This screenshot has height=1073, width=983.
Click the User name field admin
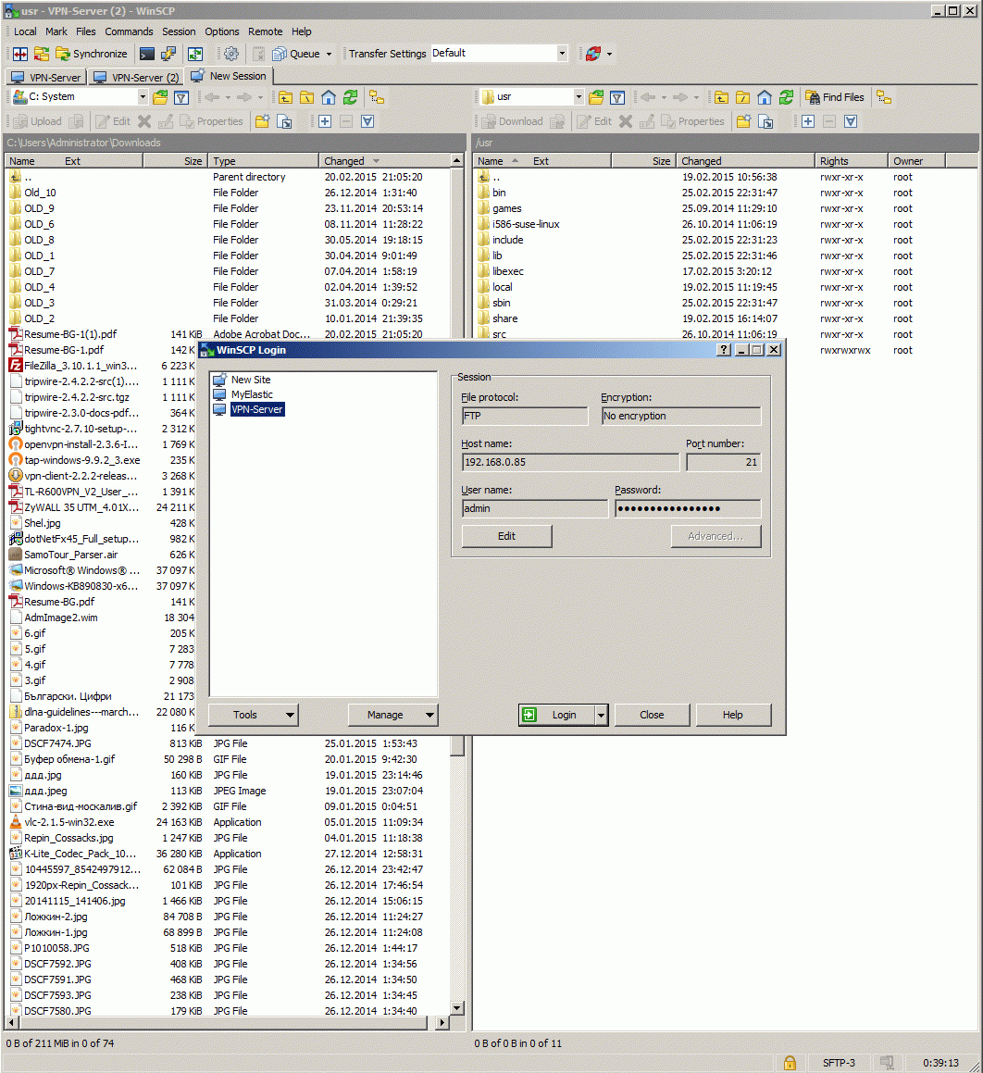pyautogui.click(x=534, y=509)
